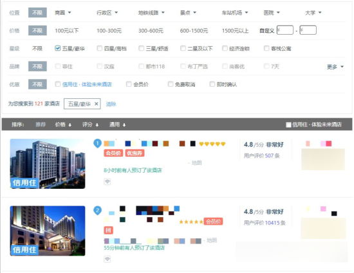Image resolution: width=354 pixels, height=273 pixels.
Task: Click 不限 button in the 品牌 row
Action: (x=37, y=66)
